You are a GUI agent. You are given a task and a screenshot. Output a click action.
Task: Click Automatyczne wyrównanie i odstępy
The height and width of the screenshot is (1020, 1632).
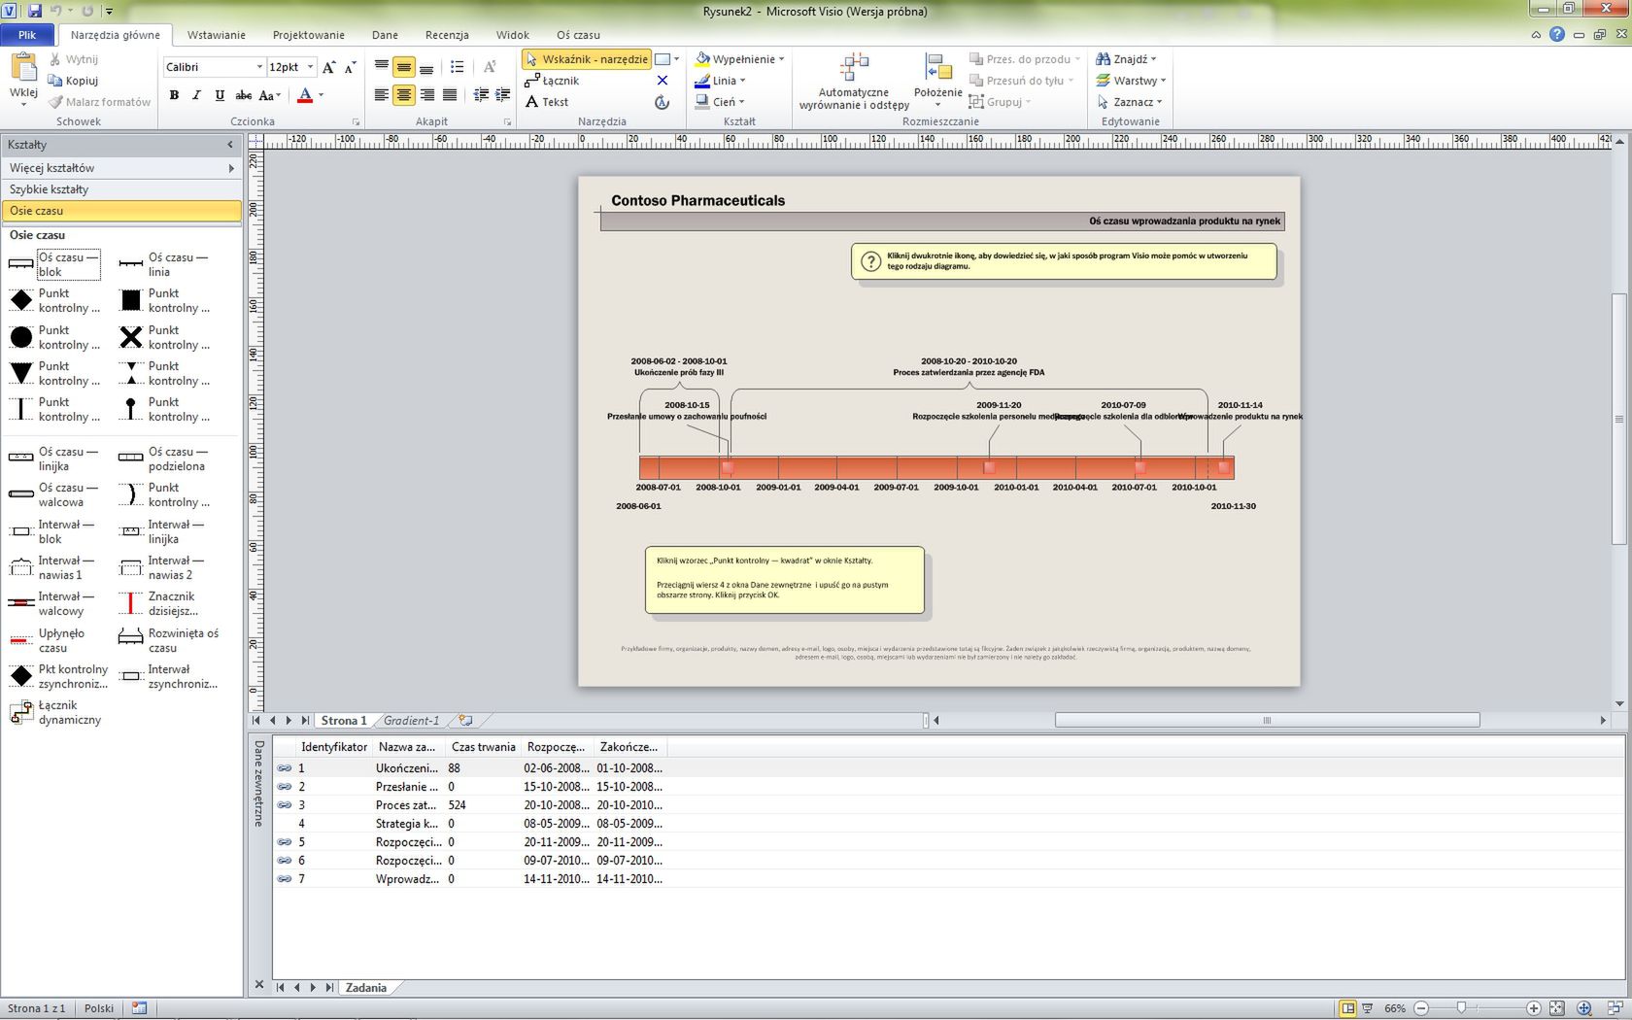(x=854, y=82)
